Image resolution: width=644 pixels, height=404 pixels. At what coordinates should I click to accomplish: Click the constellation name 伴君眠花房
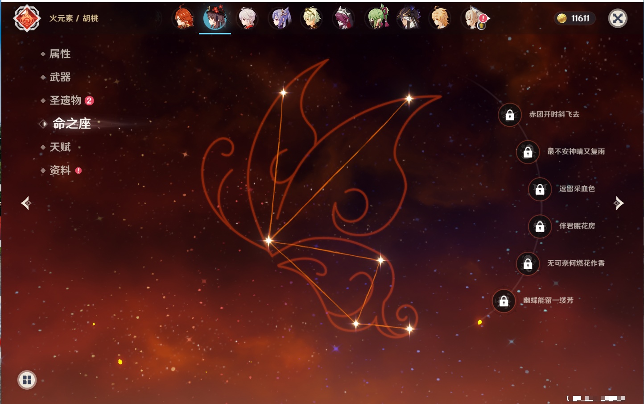coord(577,226)
